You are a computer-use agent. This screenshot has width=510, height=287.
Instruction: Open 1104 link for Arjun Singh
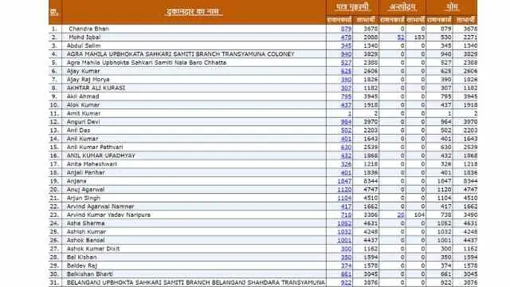tap(344, 199)
